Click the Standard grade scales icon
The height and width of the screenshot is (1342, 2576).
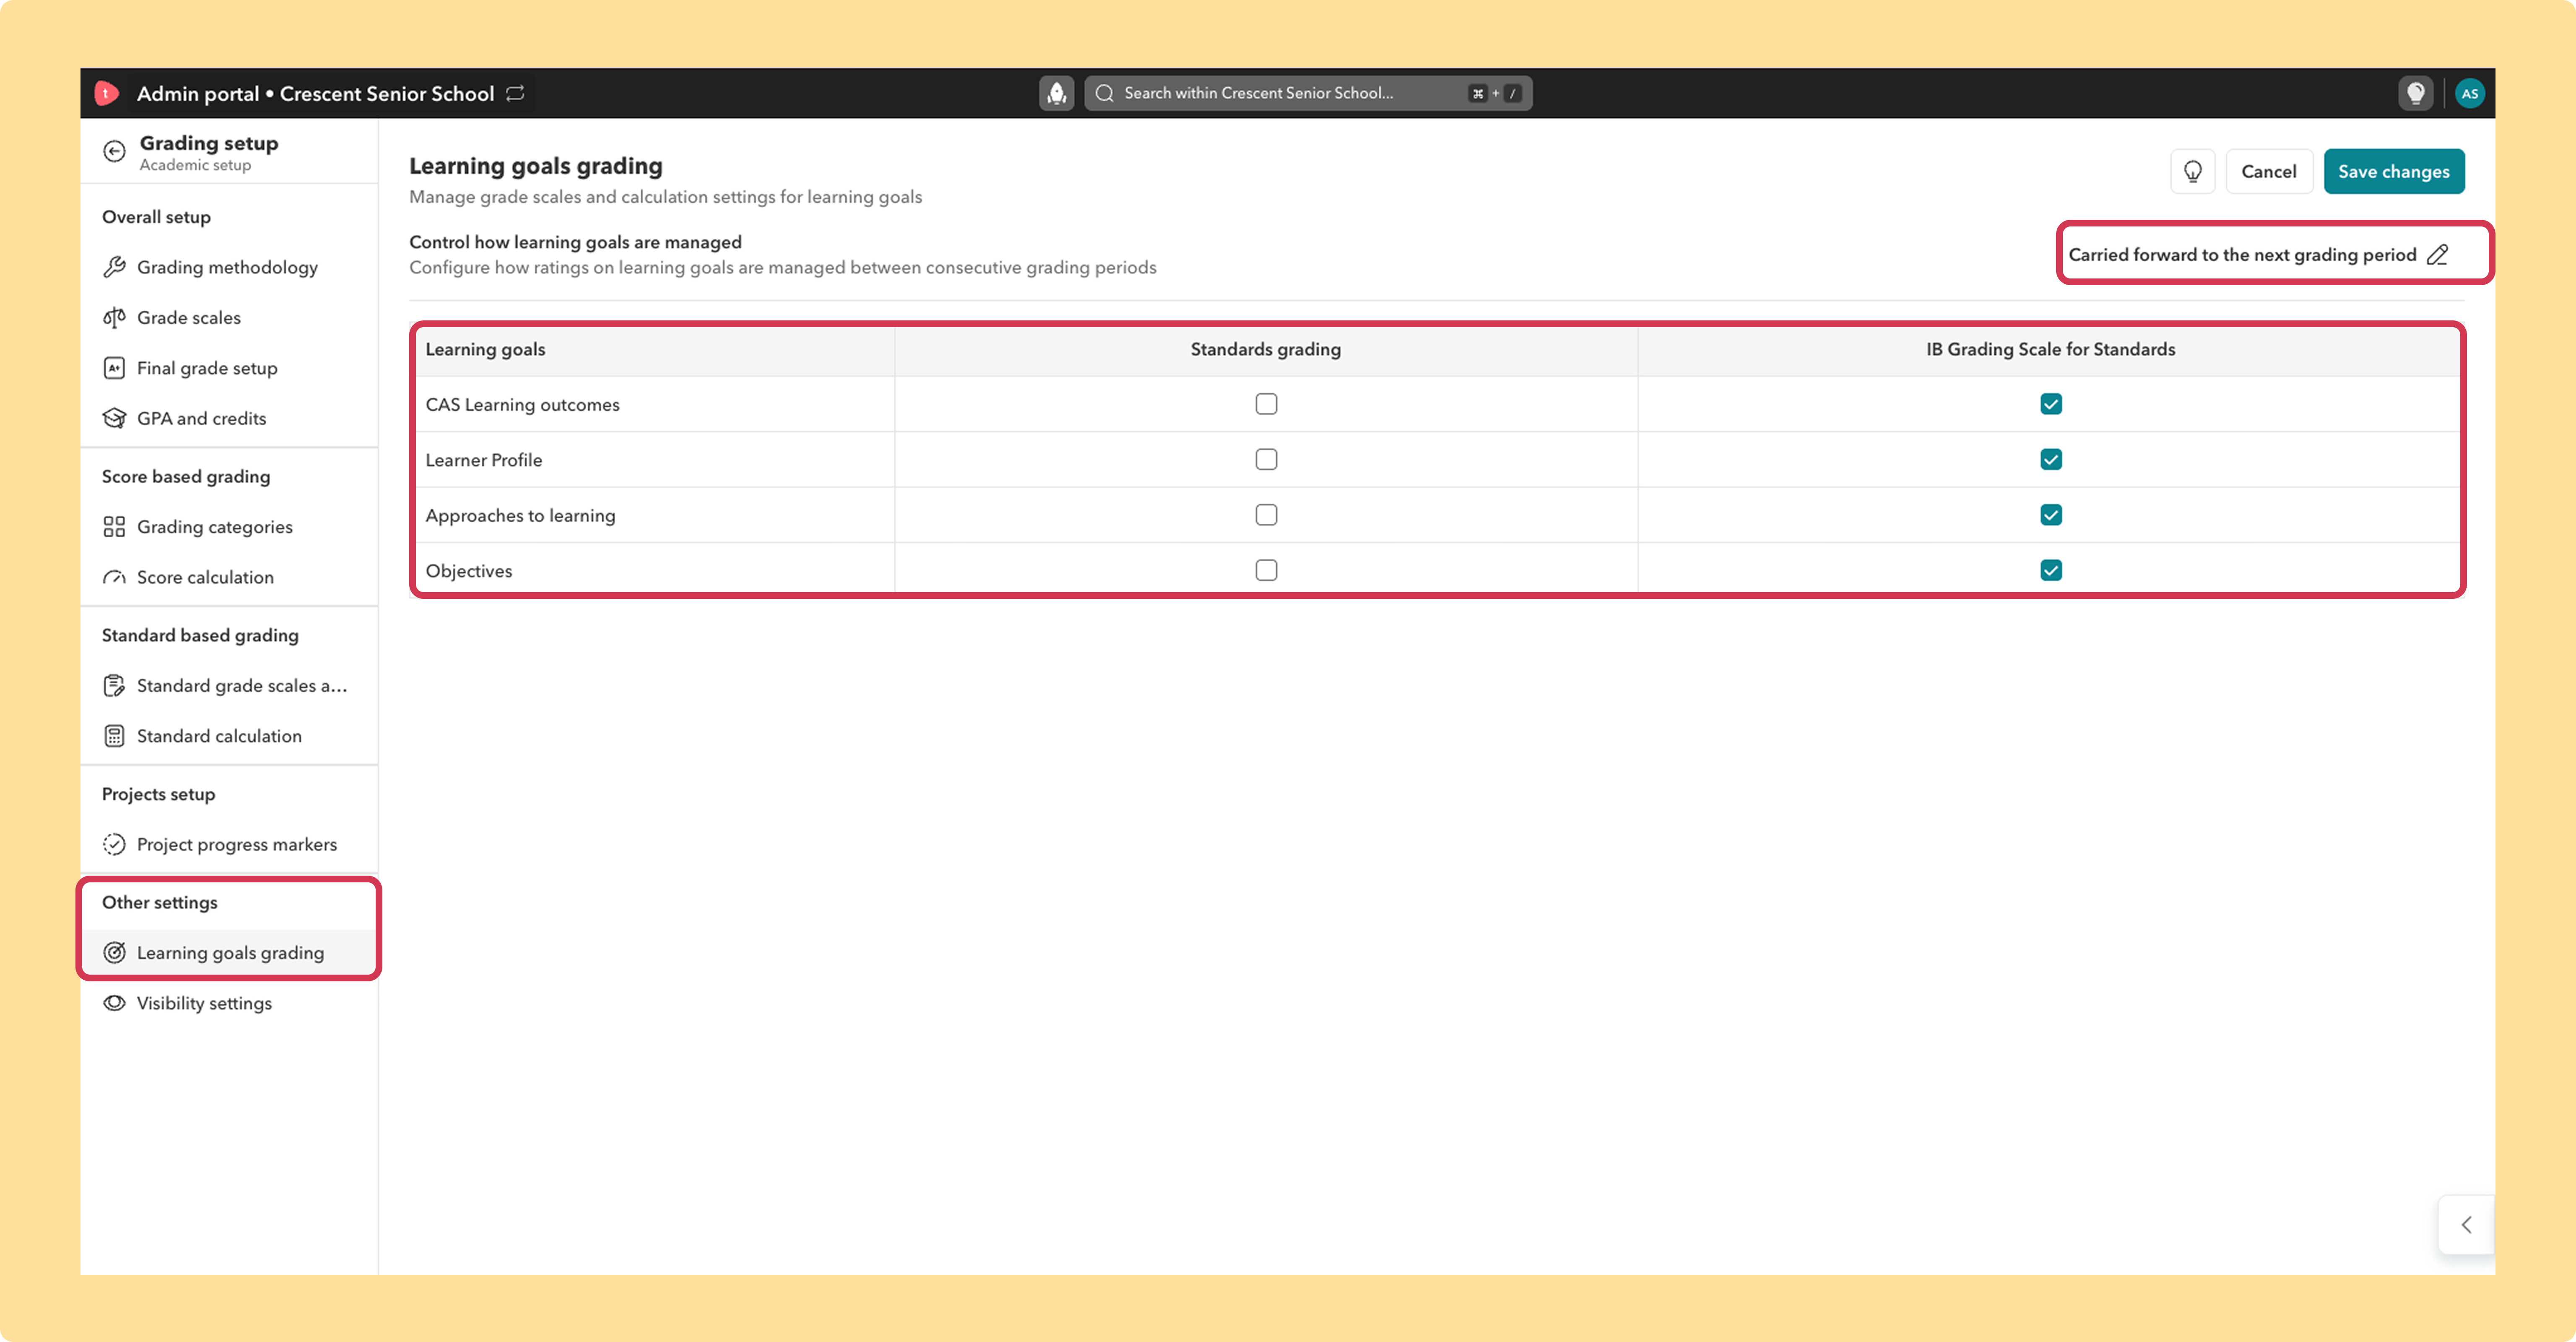pyautogui.click(x=114, y=686)
